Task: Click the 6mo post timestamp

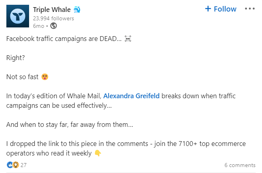Action: (38, 26)
